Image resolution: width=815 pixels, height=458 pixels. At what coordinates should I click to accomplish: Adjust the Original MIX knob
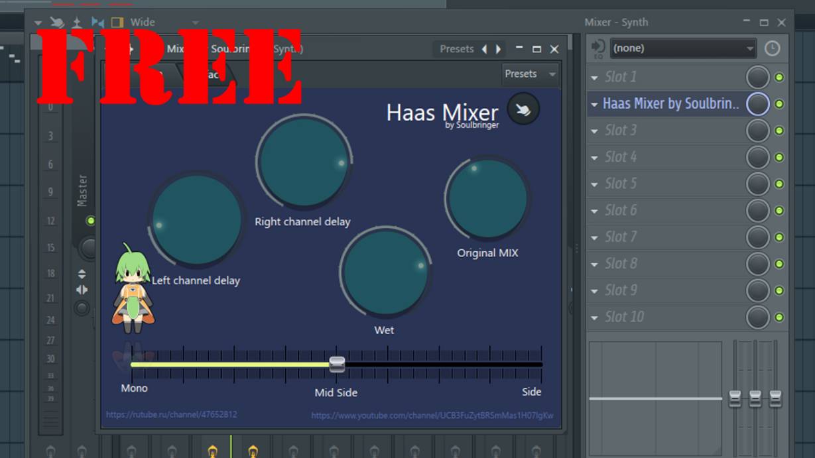click(x=487, y=199)
